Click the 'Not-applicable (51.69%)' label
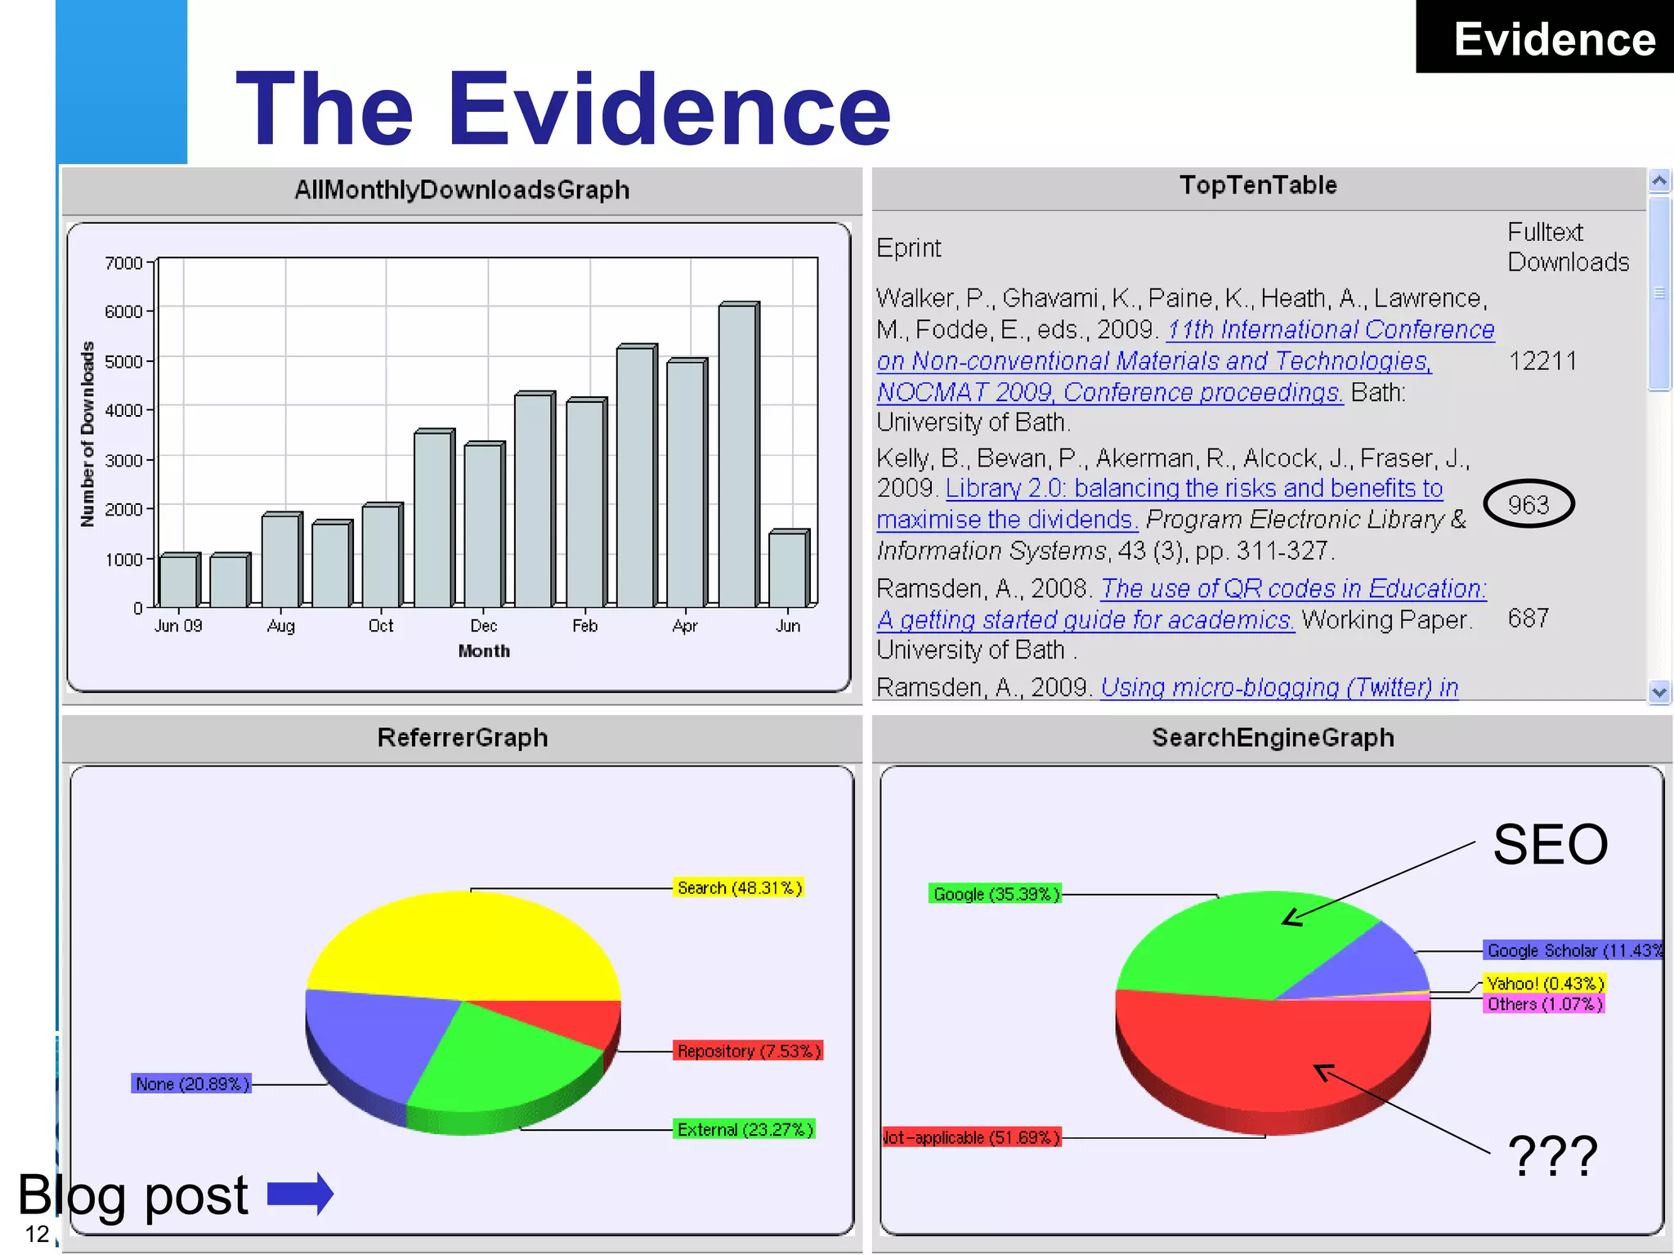 972,1137
